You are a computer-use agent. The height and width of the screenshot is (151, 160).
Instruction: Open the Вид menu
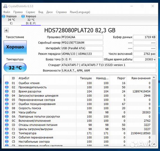(x=41, y=12)
